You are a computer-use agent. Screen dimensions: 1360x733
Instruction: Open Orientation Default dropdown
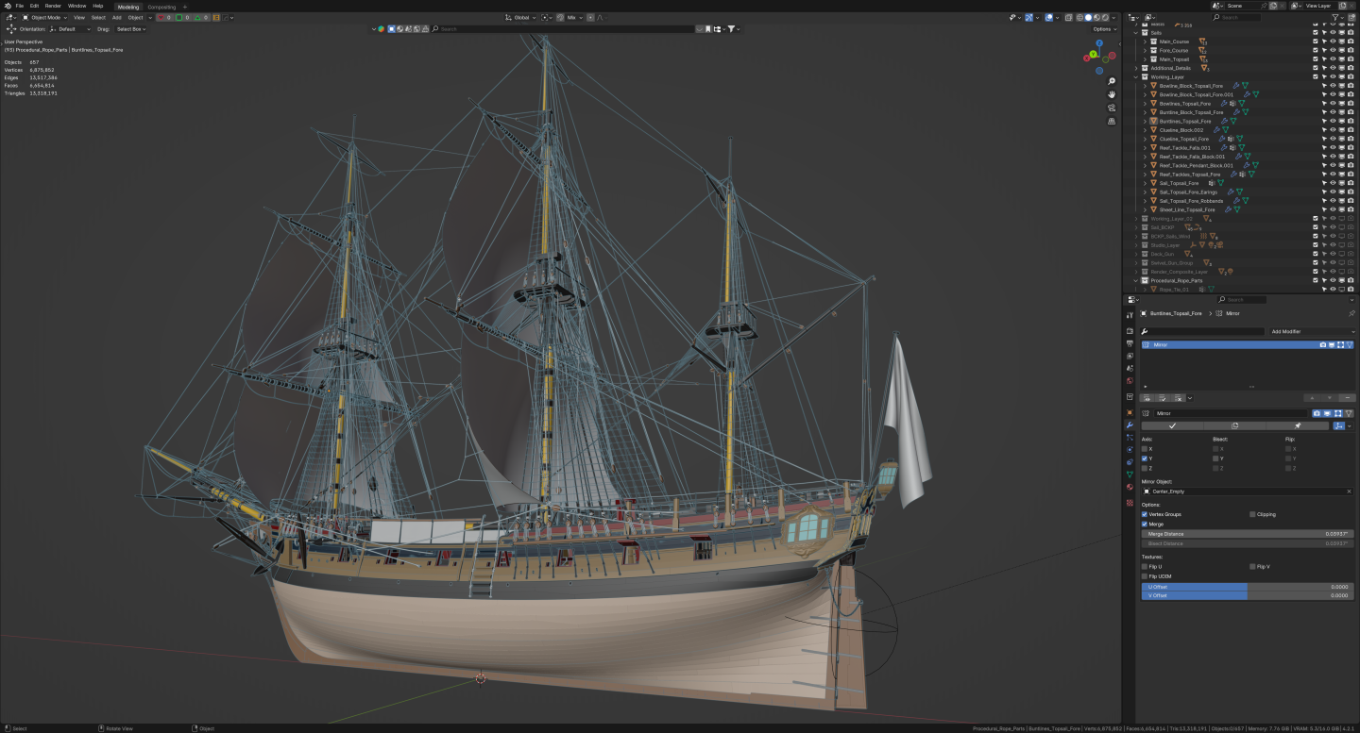(70, 29)
